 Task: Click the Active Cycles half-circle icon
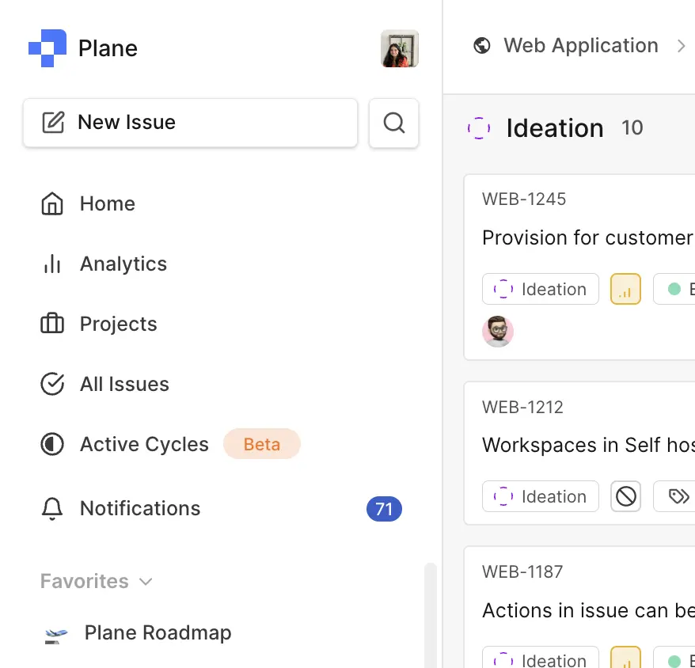pos(52,445)
